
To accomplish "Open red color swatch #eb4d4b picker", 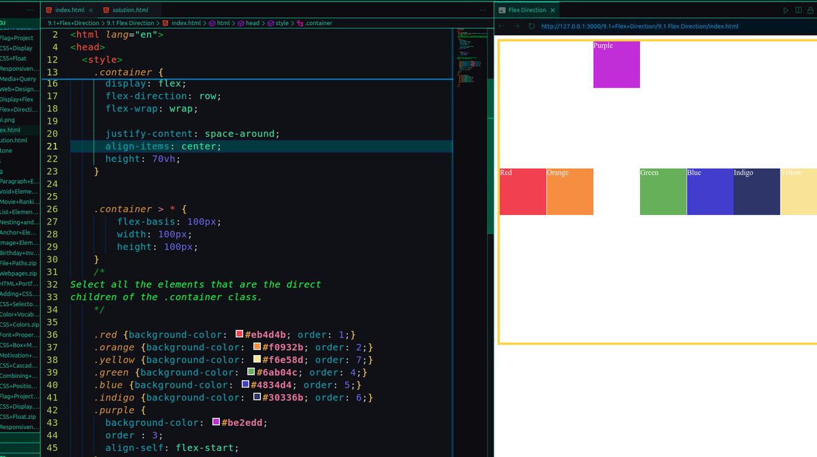I will [x=239, y=335].
